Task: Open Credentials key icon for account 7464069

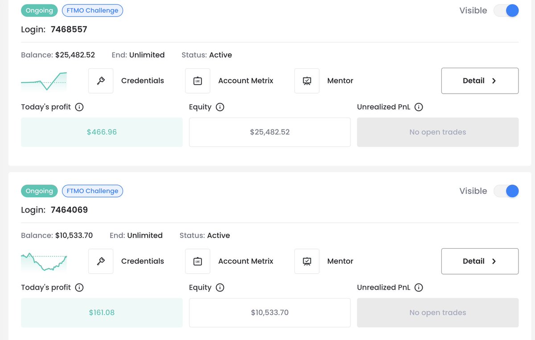Action: click(101, 261)
